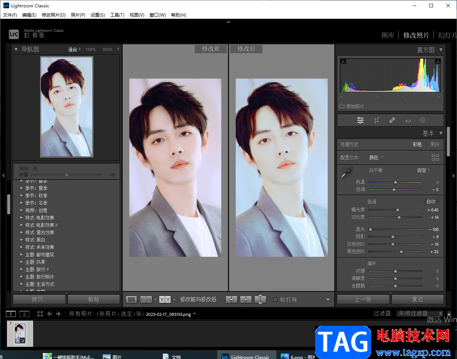Open the profile browser grid icon
This screenshot has width=457, height=359.
point(435,158)
